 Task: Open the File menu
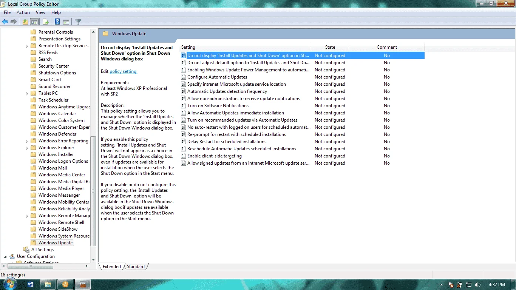(x=7, y=12)
